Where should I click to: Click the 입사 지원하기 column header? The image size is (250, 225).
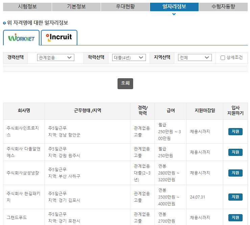click(235, 110)
